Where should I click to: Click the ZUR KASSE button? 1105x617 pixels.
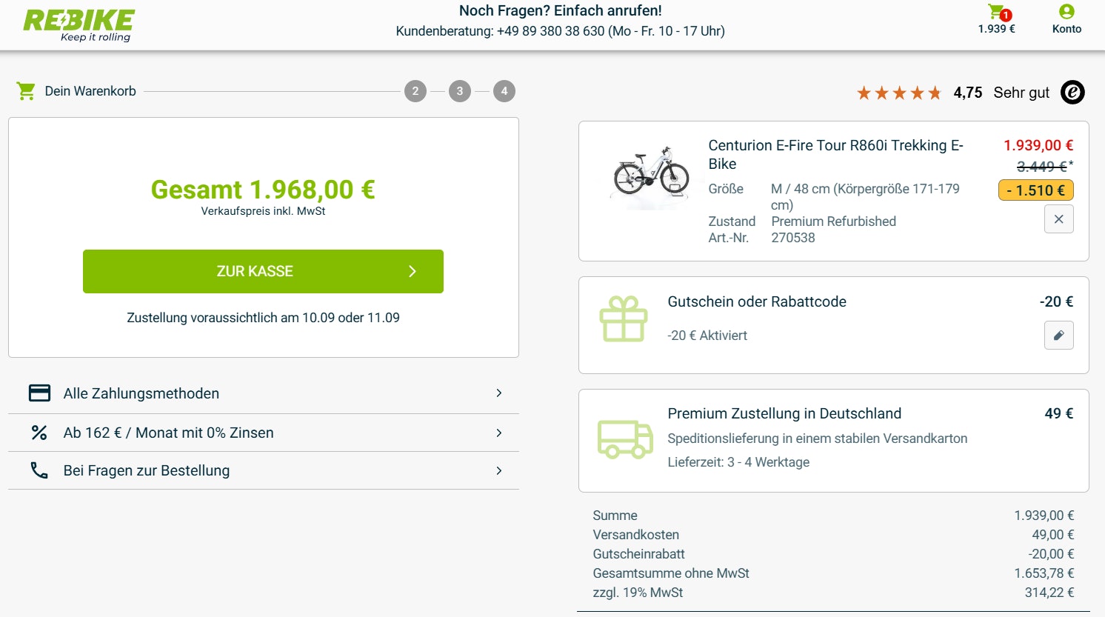click(x=263, y=271)
